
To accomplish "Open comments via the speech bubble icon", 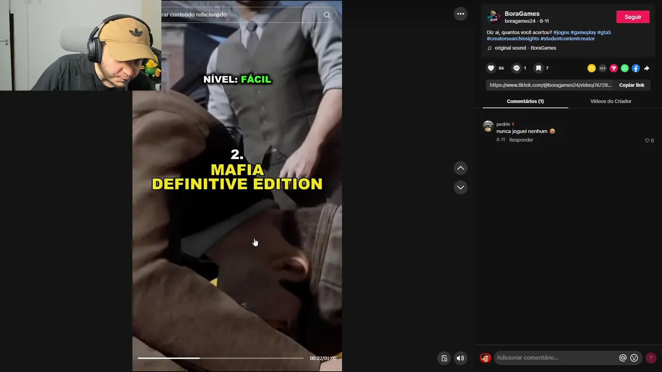I will click(x=516, y=68).
